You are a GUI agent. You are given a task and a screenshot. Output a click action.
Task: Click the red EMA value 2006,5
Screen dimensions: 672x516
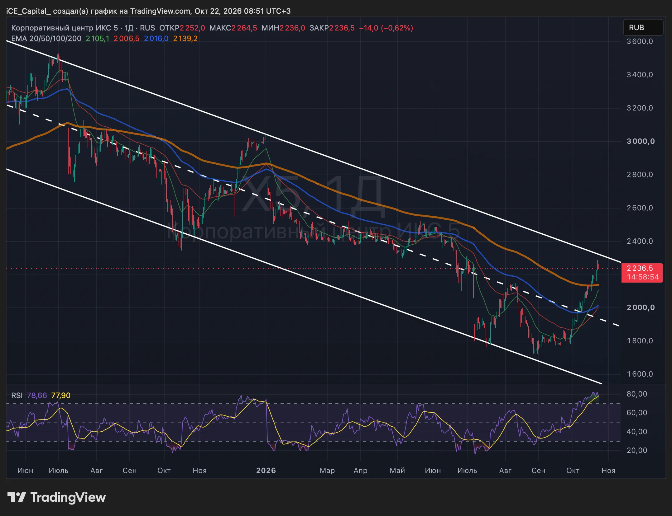(126, 39)
